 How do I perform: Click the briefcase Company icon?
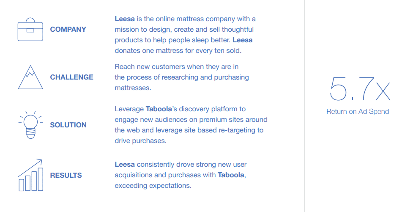click(x=30, y=29)
